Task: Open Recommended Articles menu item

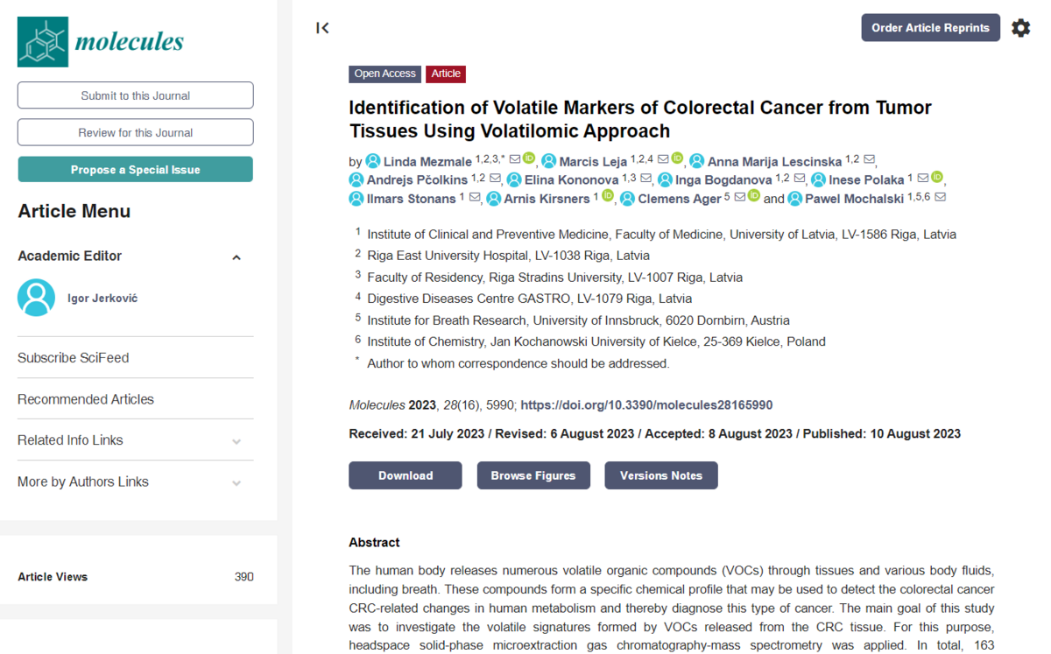Action: point(86,399)
